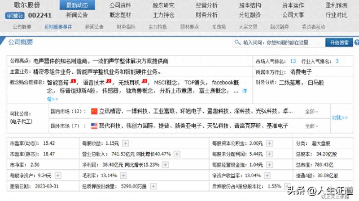Expand plus icon next to 净利润

tap(165, 165)
